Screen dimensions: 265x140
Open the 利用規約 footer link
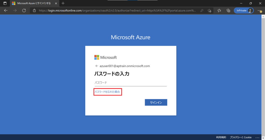coord(221,137)
